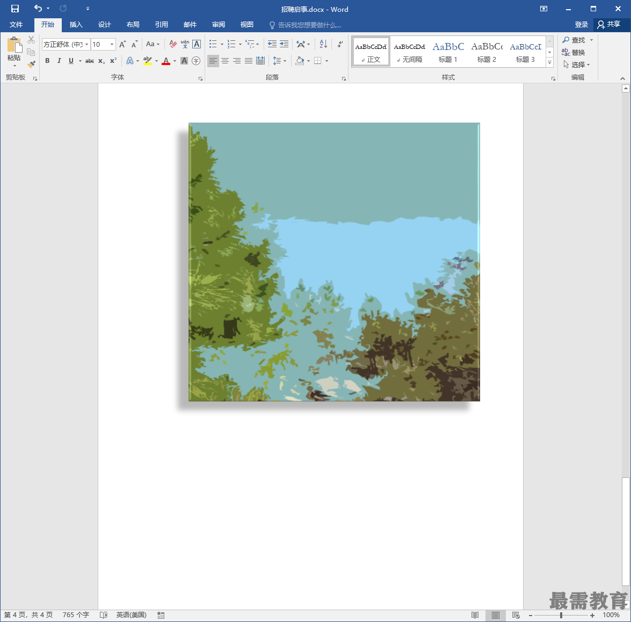
Task: Open the multilevel list menu
Action: (252, 44)
